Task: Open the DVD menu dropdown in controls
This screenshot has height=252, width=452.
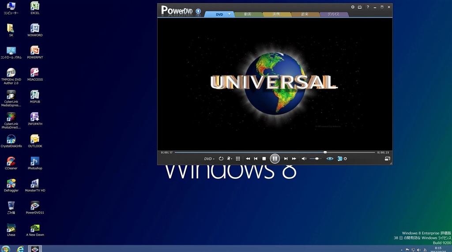Action: [x=209, y=158]
